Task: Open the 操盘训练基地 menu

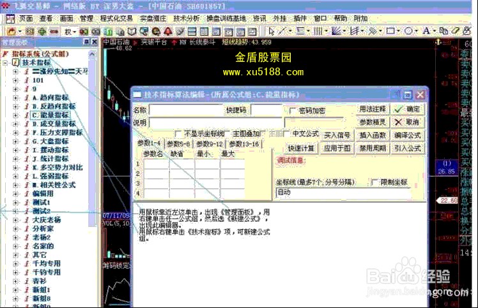Action: click(226, 18)
